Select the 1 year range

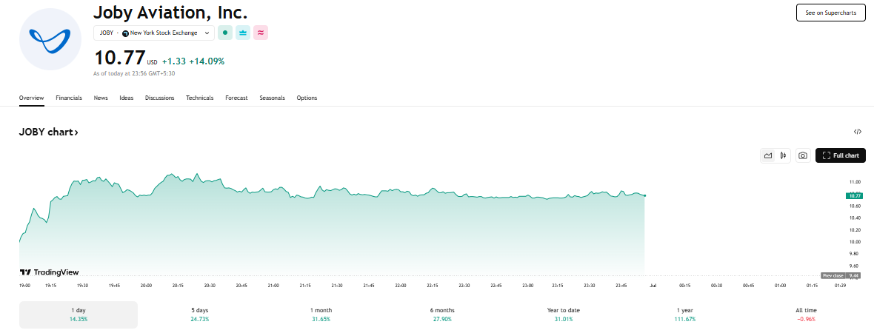[685, 314]
